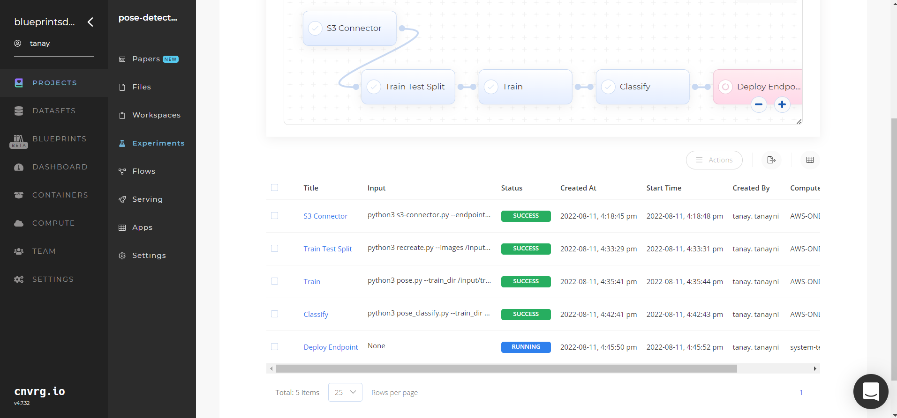Click the project Settings gear icon
This screenshot has width=897, height=418.
[122, 256]
